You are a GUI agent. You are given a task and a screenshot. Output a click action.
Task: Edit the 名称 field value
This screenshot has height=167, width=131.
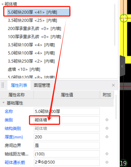click(x=67, y=112)
